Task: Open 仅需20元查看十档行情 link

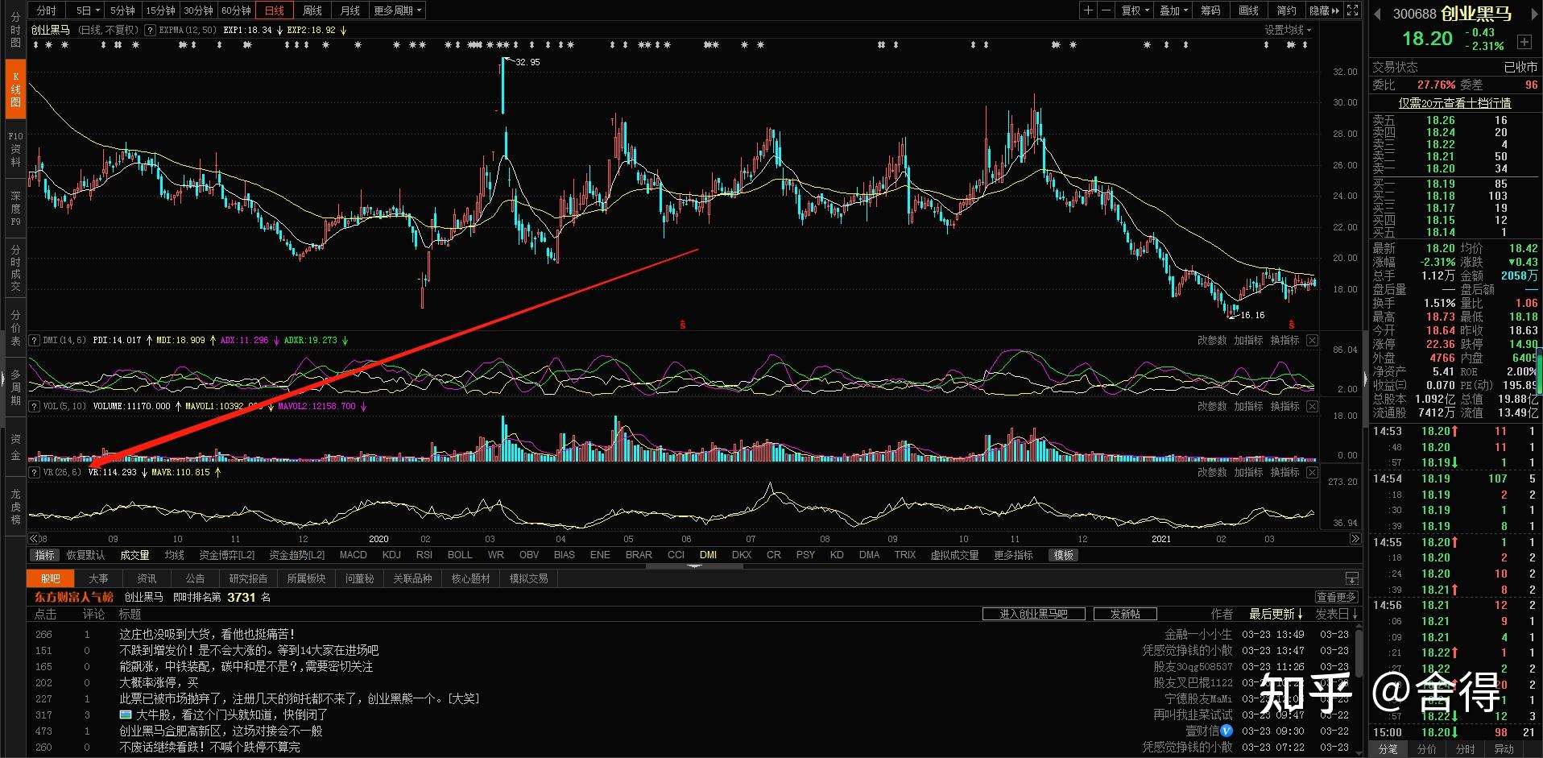Action: [x=1454, y=103]
